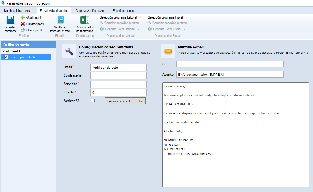
Task: Expand the Generar Excel Fiscal arrow
Action: [x=185, y=29]
